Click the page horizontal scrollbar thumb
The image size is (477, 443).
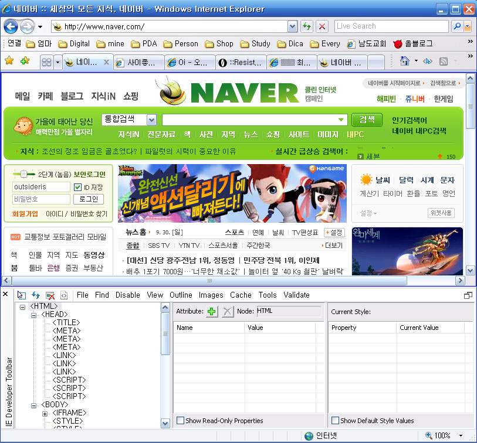tap(209, 281)
